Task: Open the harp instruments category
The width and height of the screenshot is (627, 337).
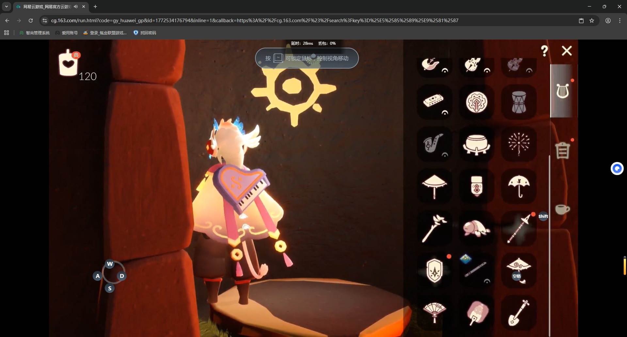Action: (563, 91)
